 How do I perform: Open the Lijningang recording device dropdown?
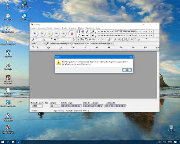pos(60,43)
